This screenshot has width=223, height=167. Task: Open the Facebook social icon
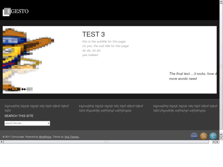pos(194,136)
